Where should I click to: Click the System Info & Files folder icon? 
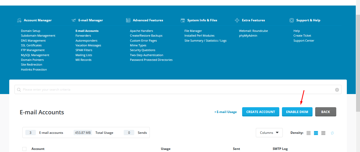pyautogui.click(x=183, y=20)
